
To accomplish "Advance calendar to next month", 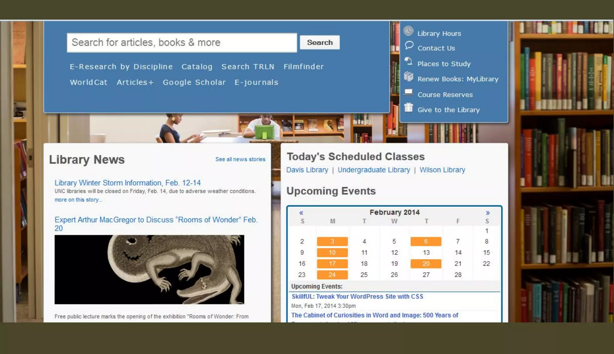I will click(x=488, y=213).
